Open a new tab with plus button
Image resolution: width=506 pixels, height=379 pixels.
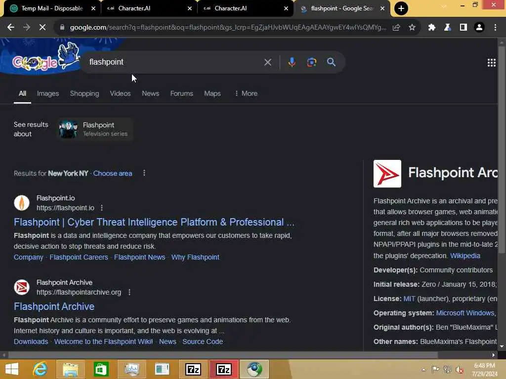pos(401,8)
